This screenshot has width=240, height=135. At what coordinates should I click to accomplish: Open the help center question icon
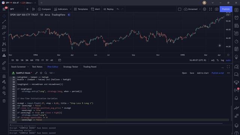[x=237, y=133]
